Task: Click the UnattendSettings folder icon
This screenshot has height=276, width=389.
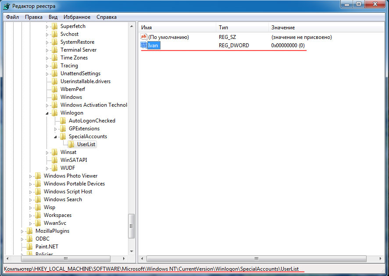Action: point(54,73)
